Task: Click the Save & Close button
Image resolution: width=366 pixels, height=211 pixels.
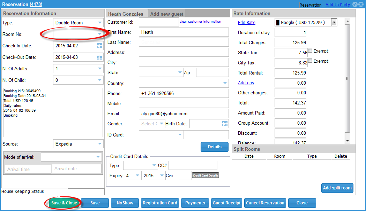Action: point(64,203)
